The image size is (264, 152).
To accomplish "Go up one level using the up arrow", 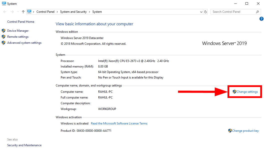I will tap(23, 12).
